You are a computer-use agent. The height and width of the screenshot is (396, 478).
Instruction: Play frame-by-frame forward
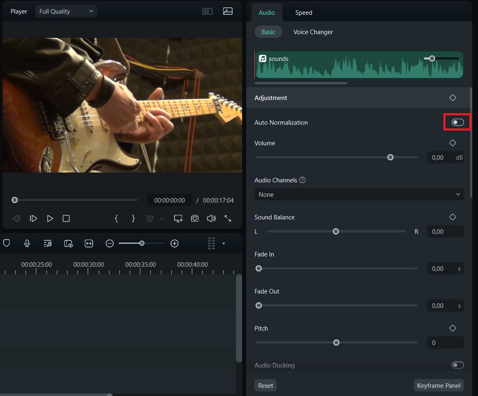[x=33, y=219]
